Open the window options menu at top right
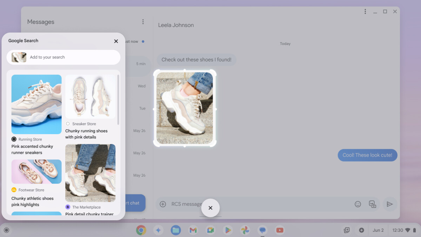421x237 pixels. 365,11
